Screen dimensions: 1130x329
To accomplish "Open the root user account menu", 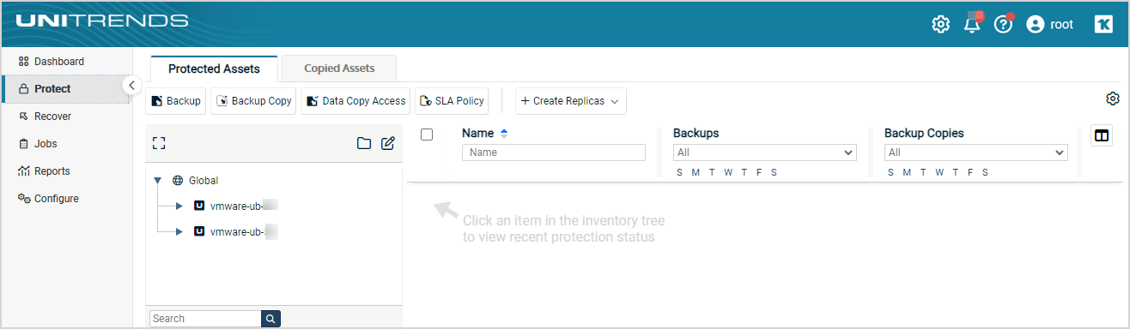I will pos(1049,24).
